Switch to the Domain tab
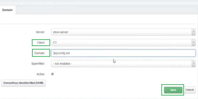198x99 pixels. [x=7, y=10]
